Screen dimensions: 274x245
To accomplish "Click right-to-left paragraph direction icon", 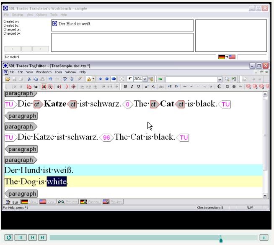I will (x=176, y=87).
